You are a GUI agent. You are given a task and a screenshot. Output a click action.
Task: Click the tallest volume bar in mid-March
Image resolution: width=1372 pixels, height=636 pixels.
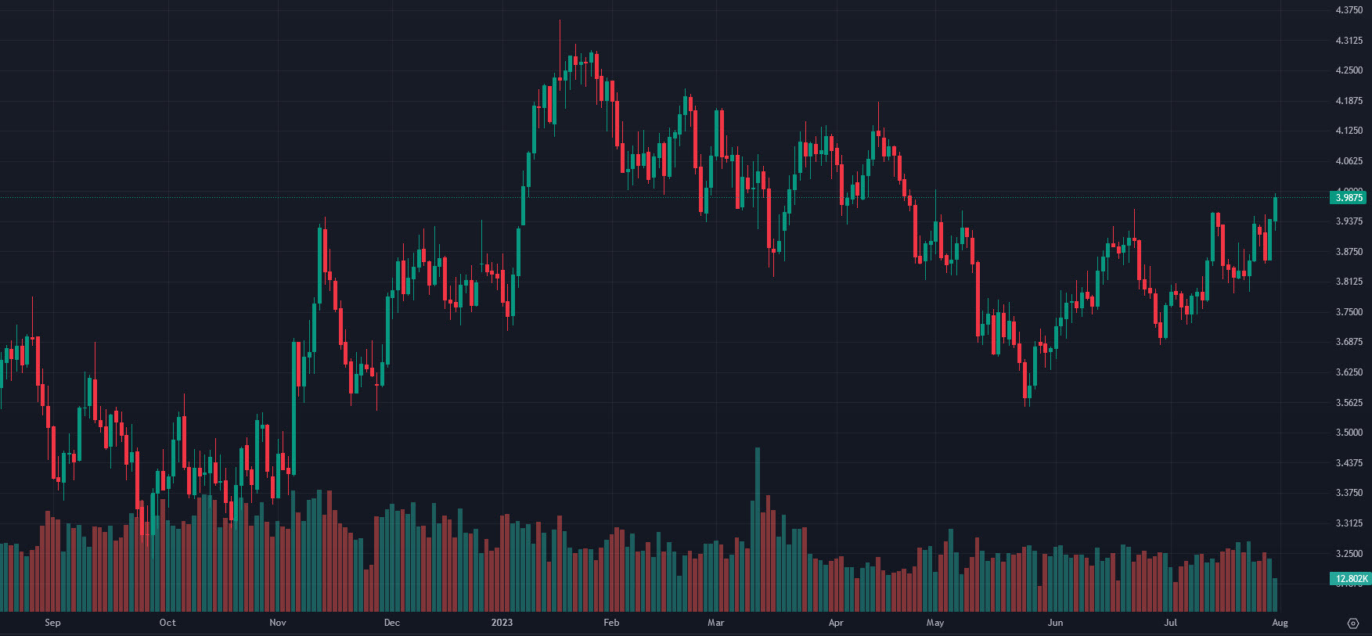pyautogui.click(x=758, y=532)
